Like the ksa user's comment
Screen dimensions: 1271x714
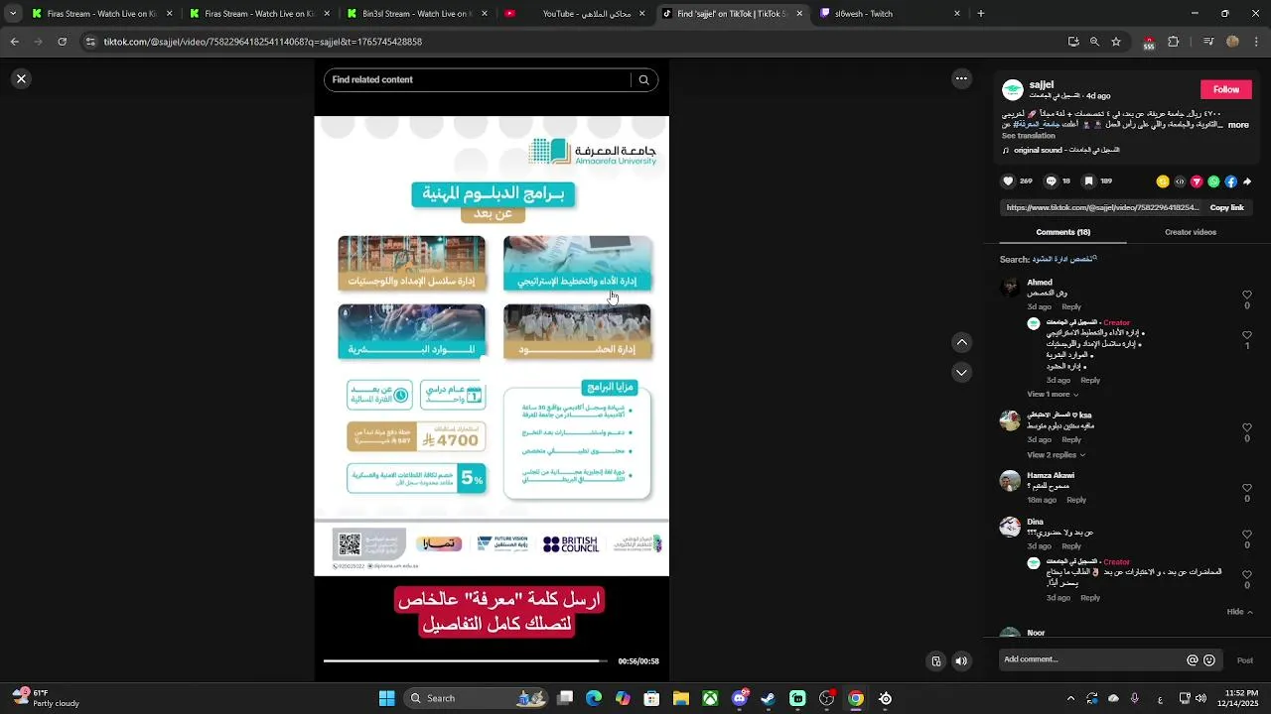(1247, 427)
